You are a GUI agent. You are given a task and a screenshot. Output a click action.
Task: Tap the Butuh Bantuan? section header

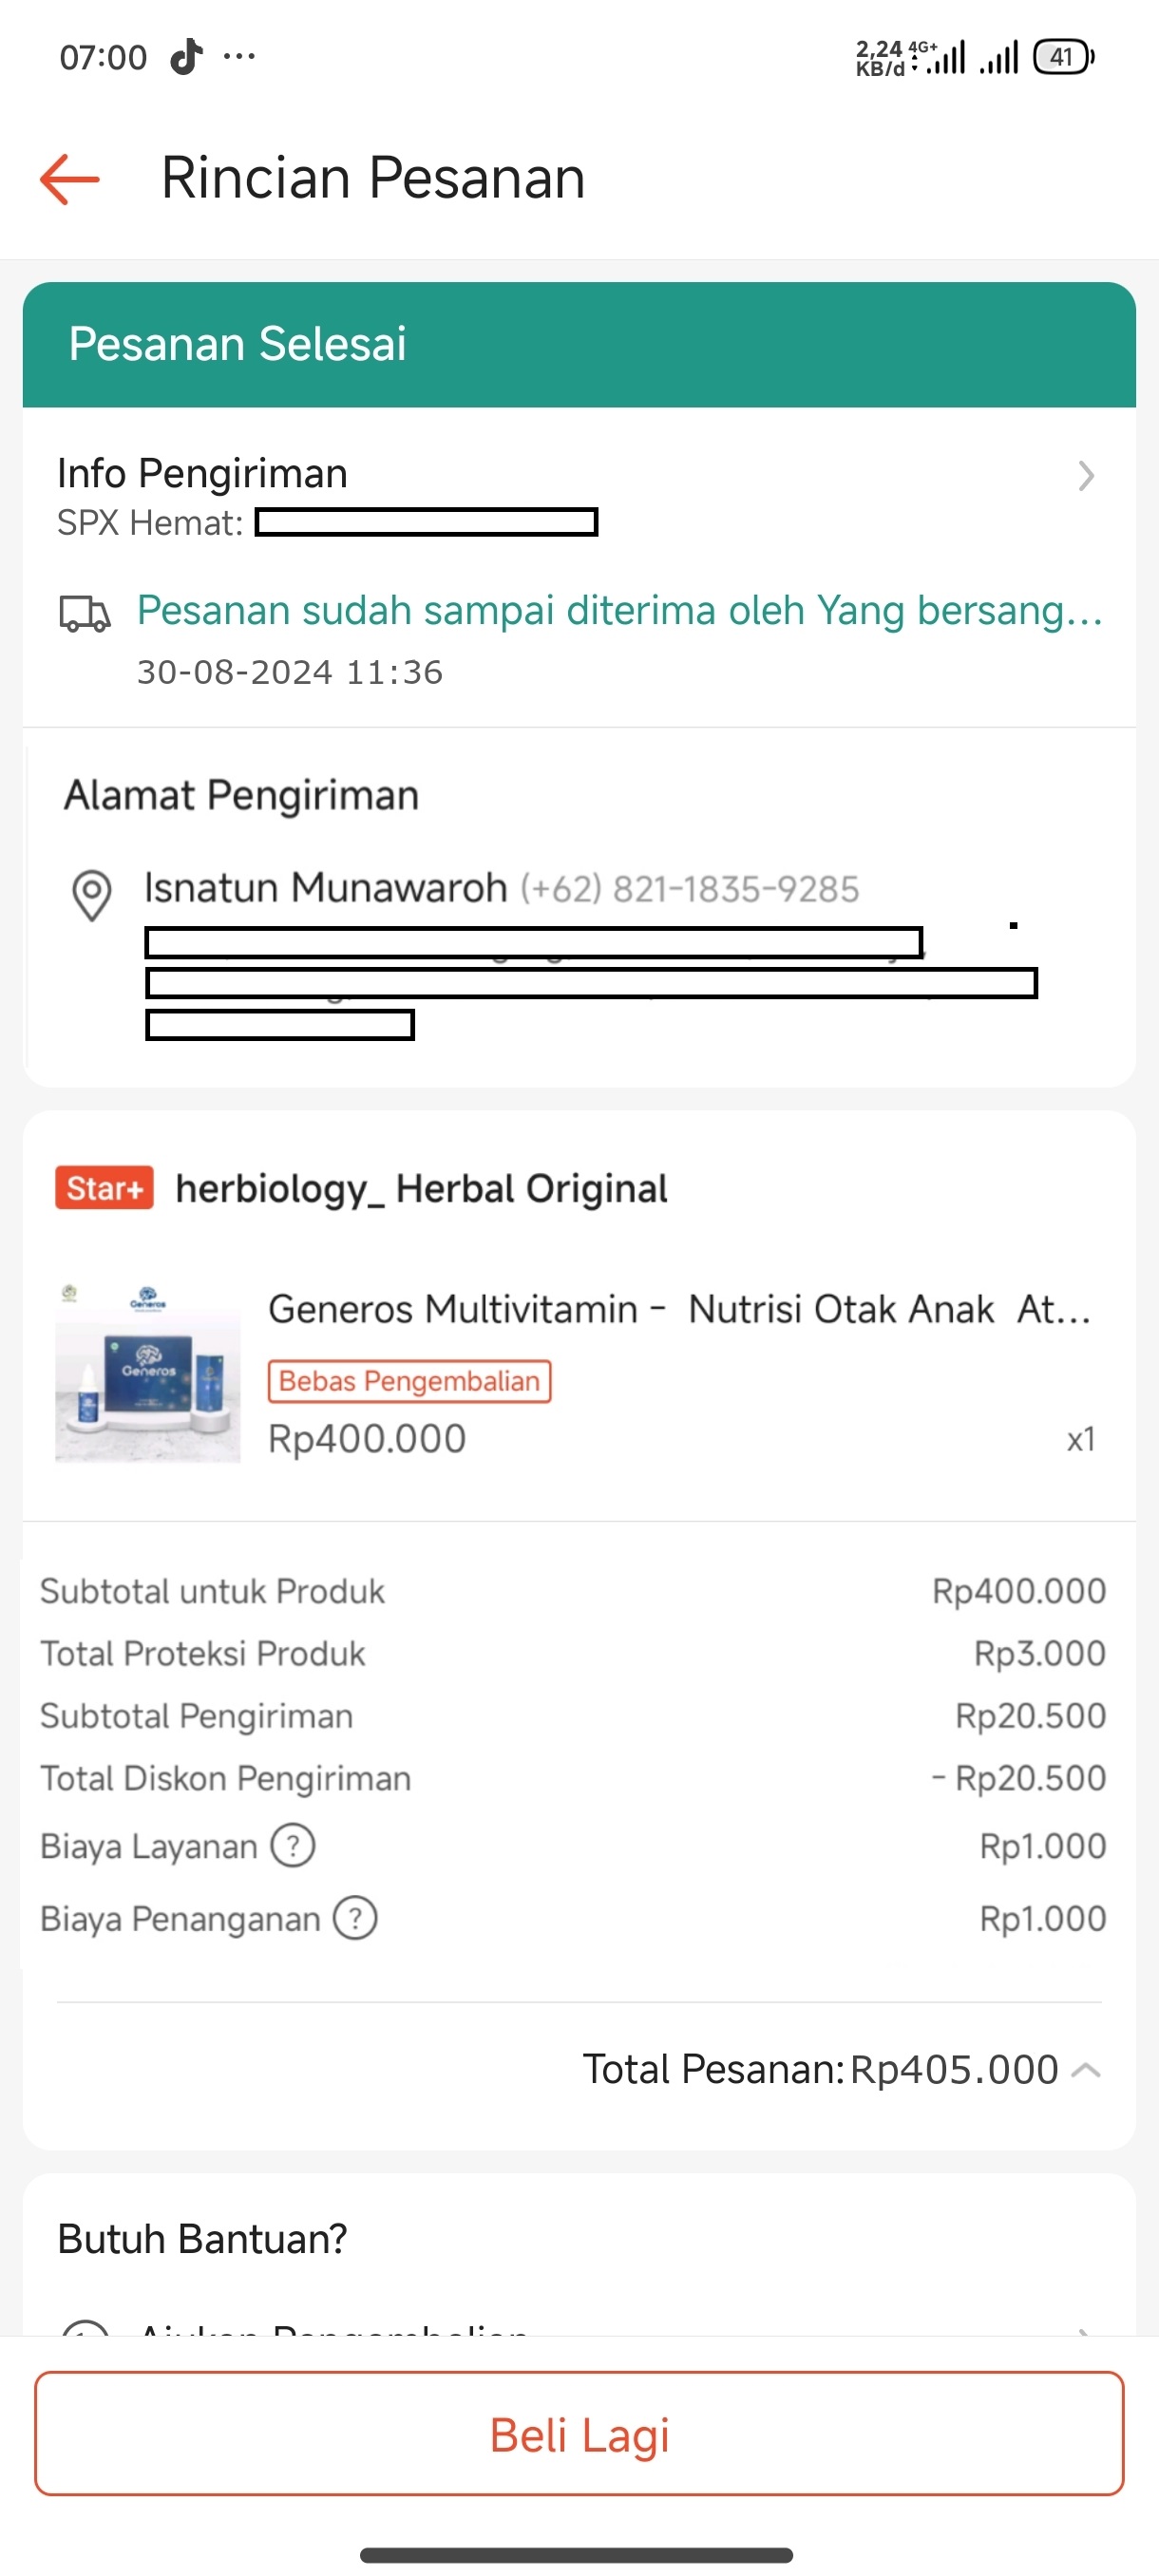coord(202,2239)
